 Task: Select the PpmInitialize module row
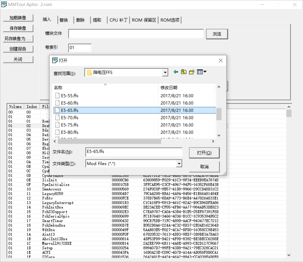pyautogui.click(x=147, y=184)
